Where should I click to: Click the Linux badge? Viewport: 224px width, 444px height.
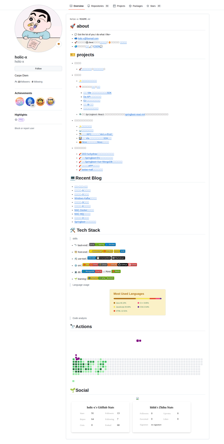click(x=103, y=265)
